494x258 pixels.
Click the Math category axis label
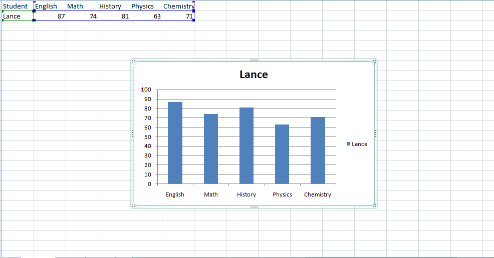[x=211, y=194]
